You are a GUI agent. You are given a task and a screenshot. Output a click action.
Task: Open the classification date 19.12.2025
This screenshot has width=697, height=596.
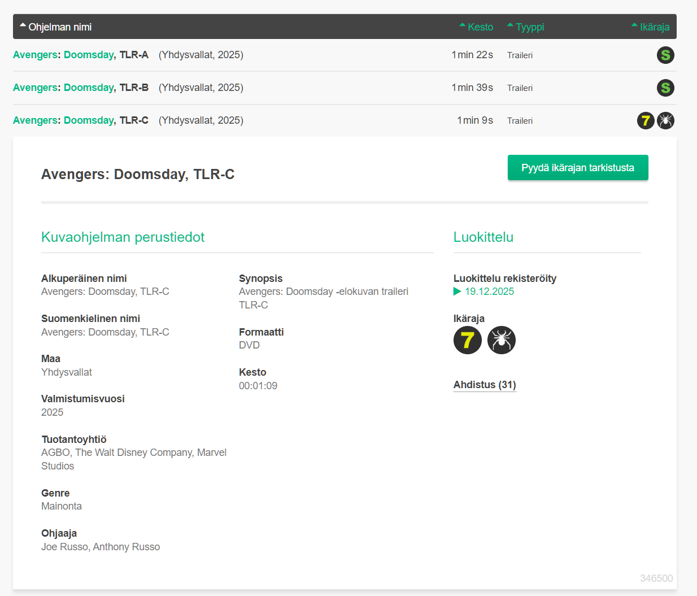click(x=489, y=292)
